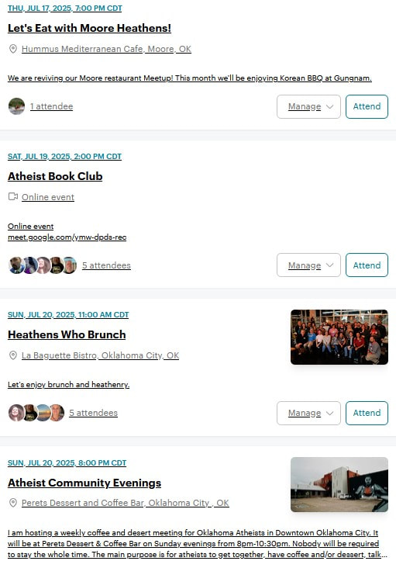
Task: Attend the Atheist Book Club event
Action: 367,265
